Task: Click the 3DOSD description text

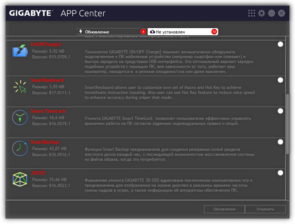Action: point(168,185)
